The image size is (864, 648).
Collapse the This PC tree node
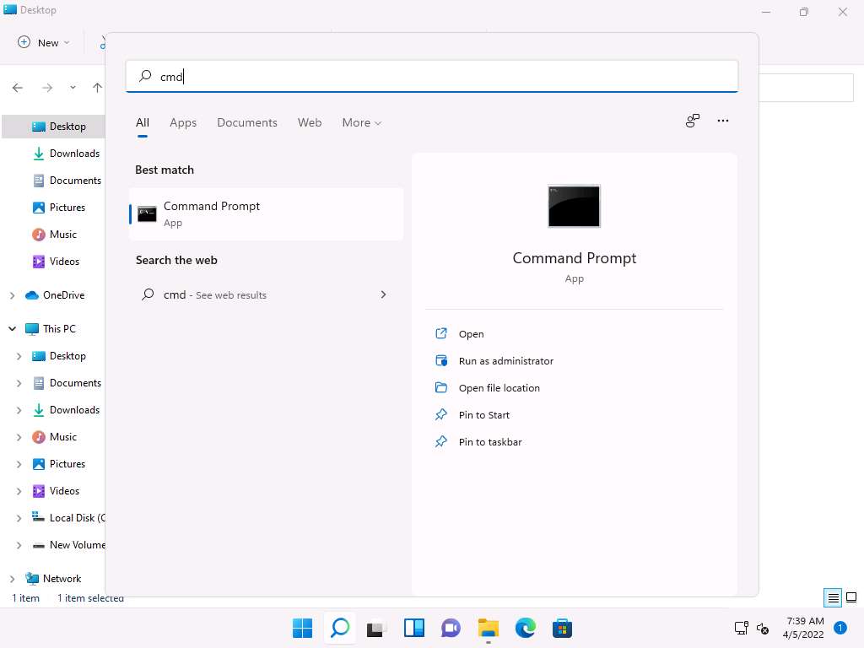[12, 329]
